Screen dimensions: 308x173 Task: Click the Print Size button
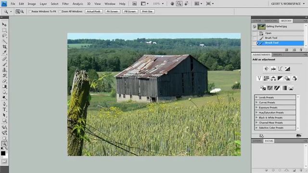[147, 12]
